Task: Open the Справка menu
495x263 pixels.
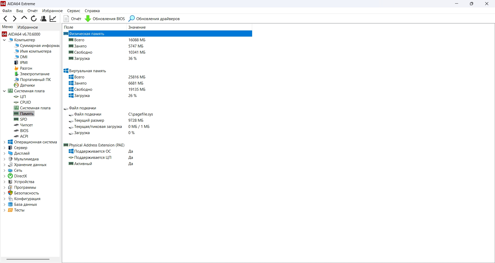Action: pyautogui.click(x=92, y=11)
